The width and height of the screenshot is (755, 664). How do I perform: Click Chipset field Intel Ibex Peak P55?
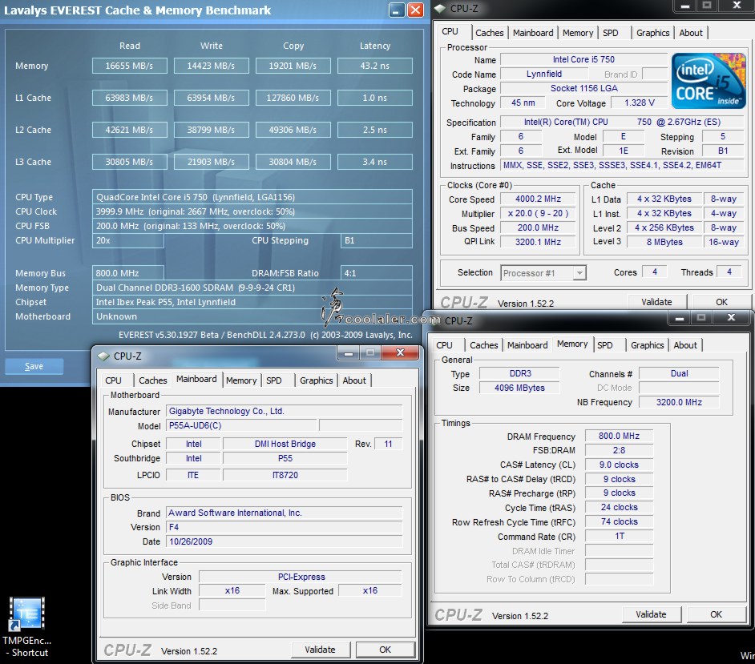(x=252, y=302)
